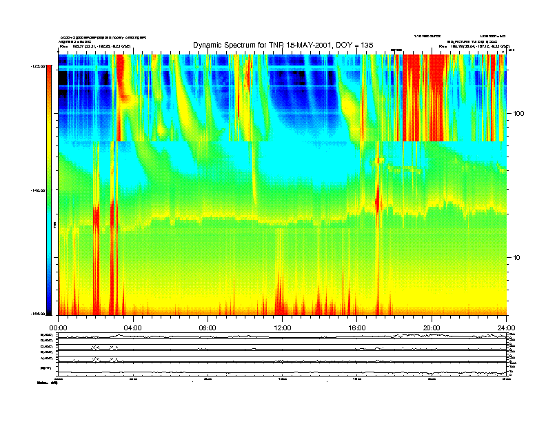Screen dimensions: 546x422
Task: Click the 00:00 time label under the spectrum
Action: [58, 328]
